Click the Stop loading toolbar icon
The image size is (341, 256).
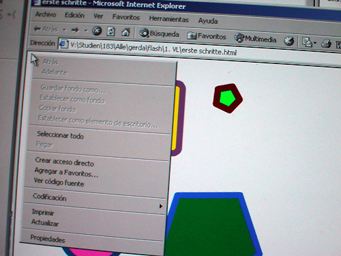point(97,31)
